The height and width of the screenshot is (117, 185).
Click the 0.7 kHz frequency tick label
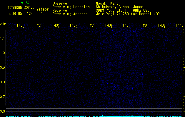[x=2, y=97]
